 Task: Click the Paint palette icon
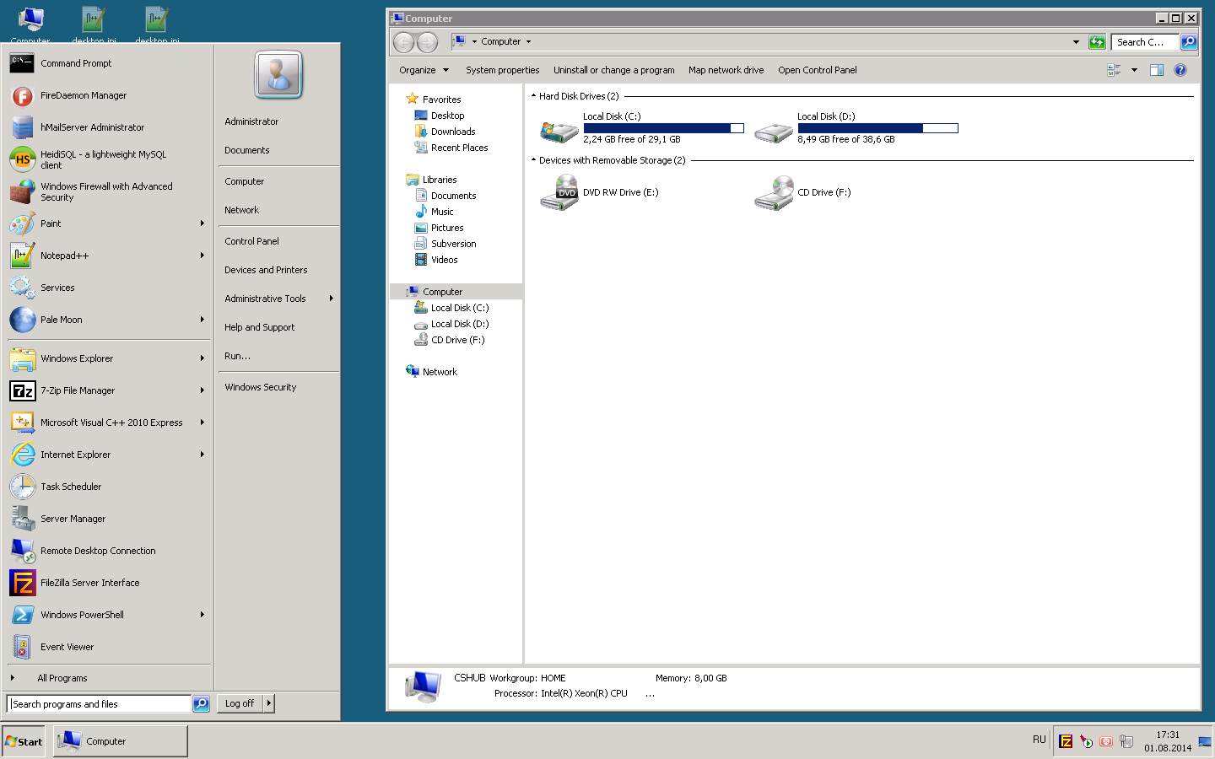pos(22,223)
